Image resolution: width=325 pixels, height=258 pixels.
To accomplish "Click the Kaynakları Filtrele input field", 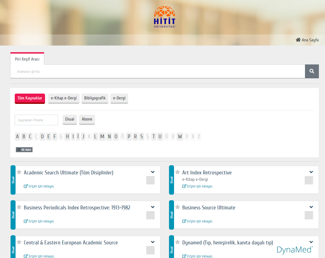I will tap(36, 120).
